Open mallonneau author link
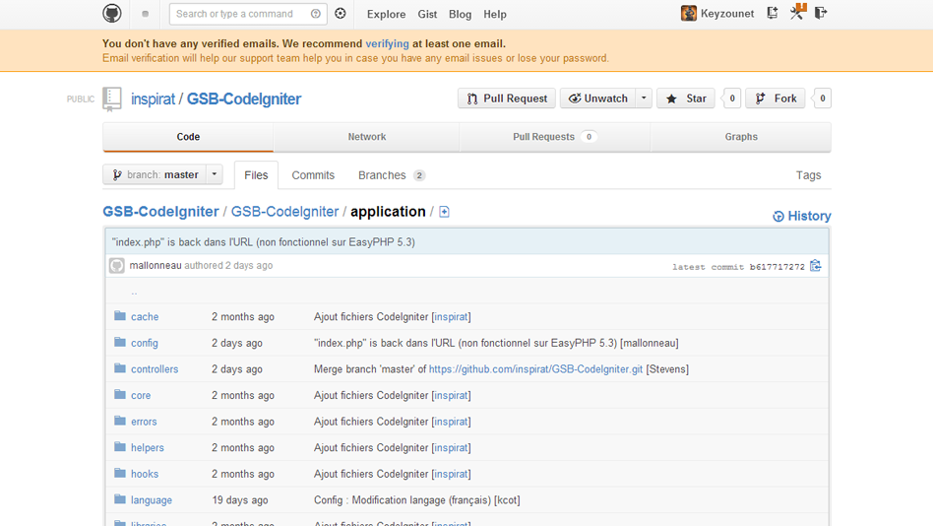This screenshot has width=933, height=526. (155, 265)
